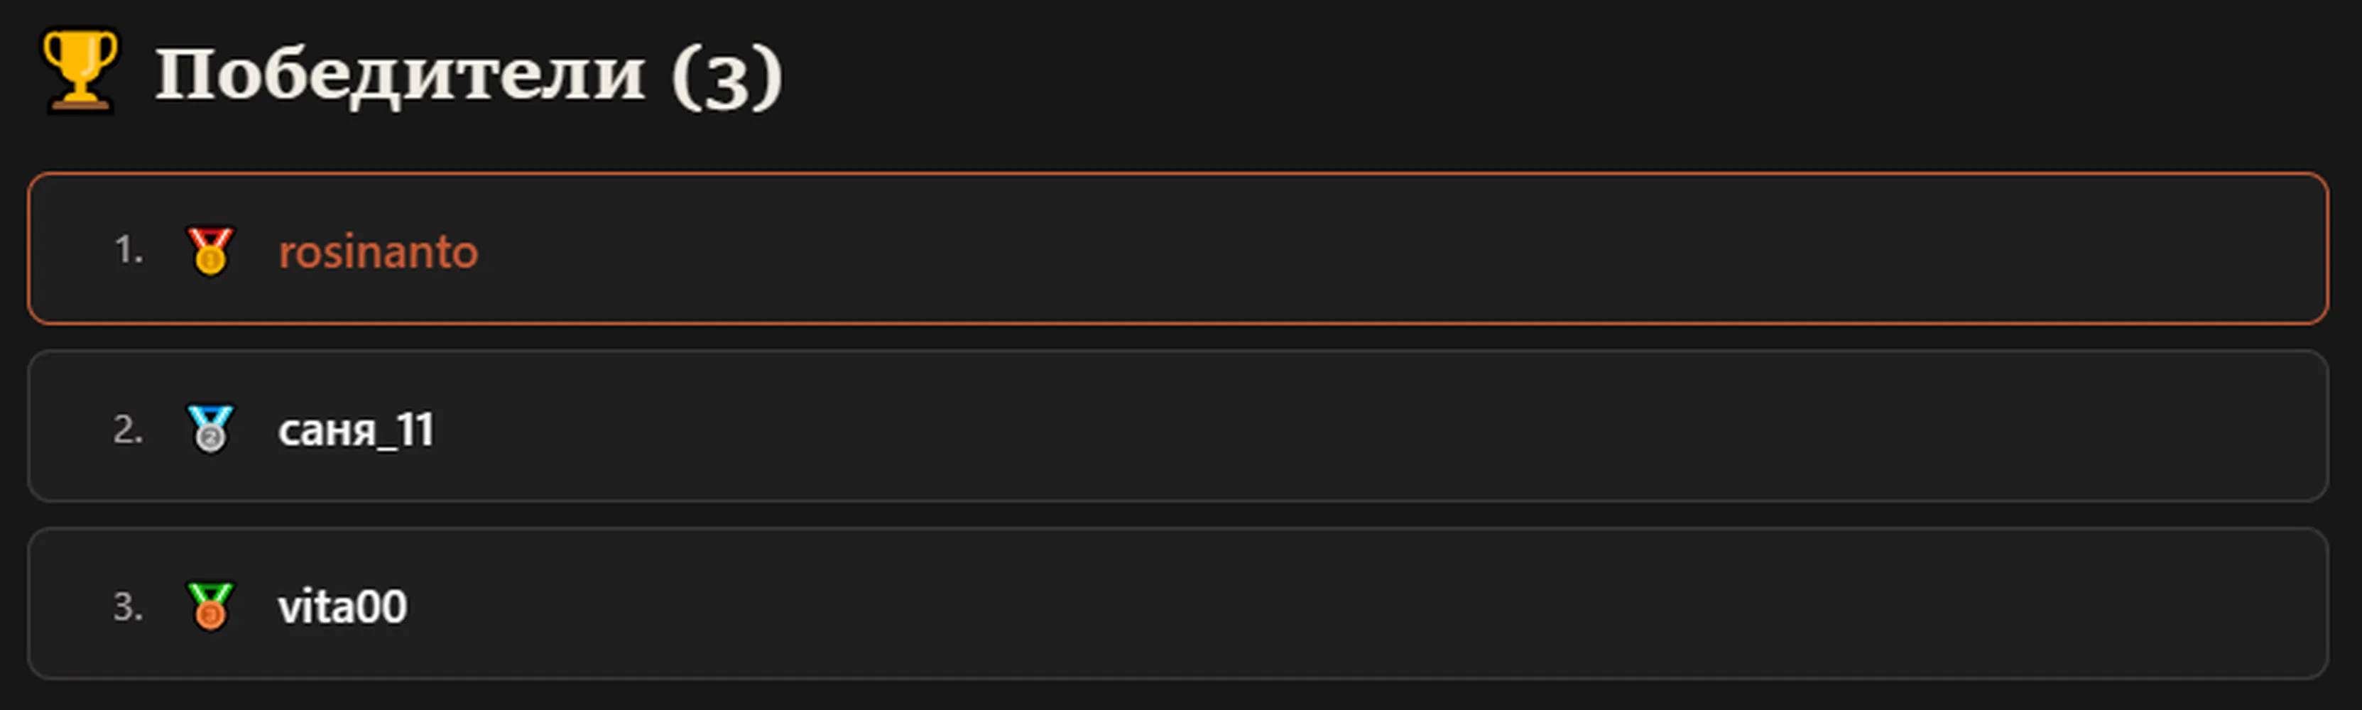2362x710 pixels.
Task: Click the rank number 1. label
Action: [x=129, y=250]
